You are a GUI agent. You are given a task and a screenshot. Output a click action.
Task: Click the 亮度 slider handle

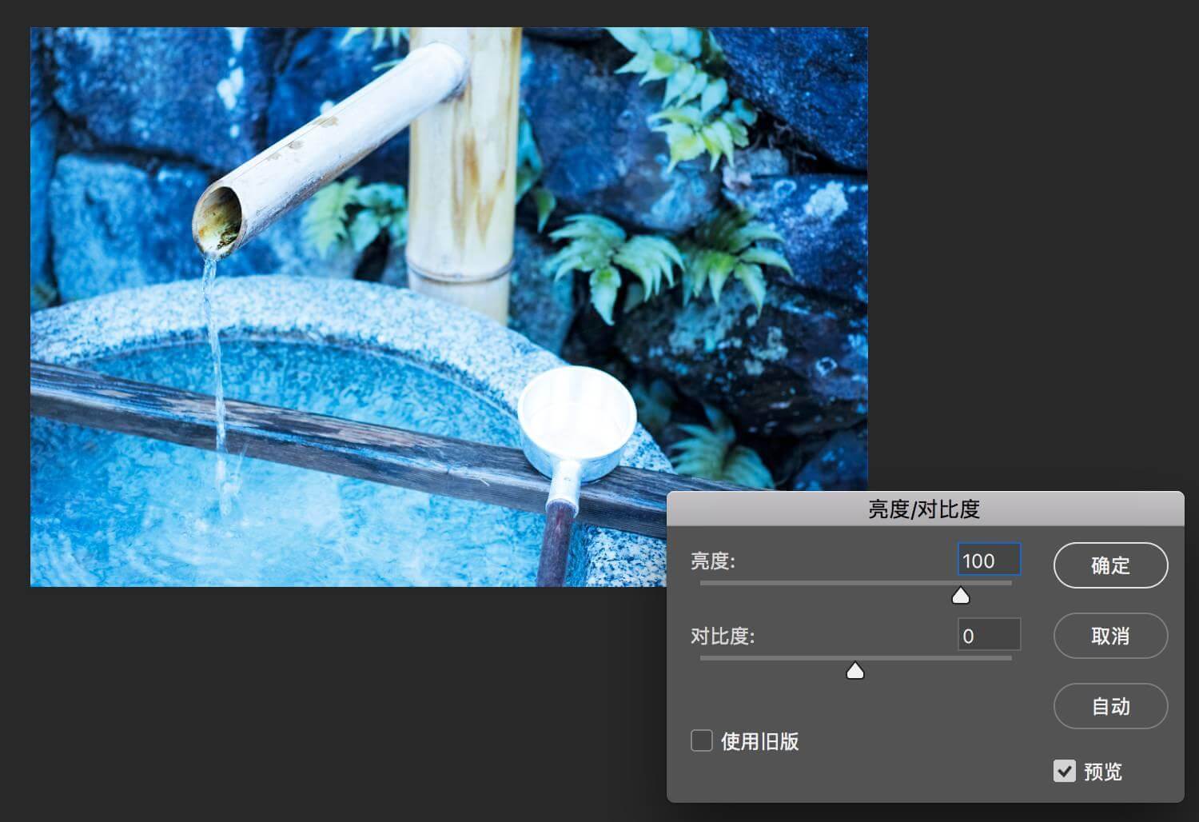point(961,595)
